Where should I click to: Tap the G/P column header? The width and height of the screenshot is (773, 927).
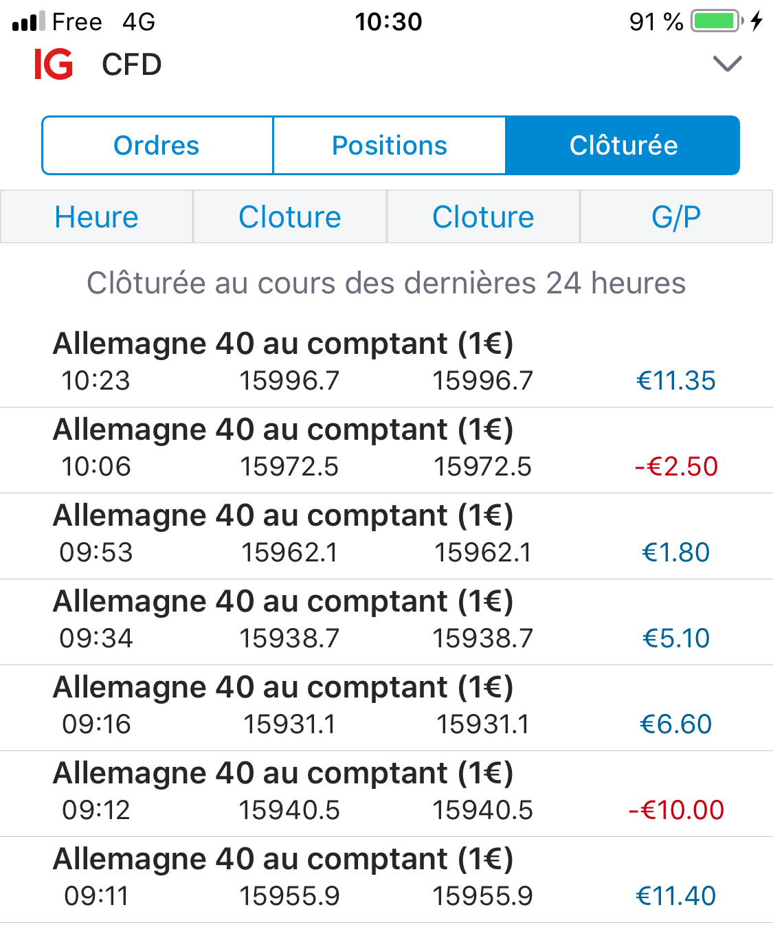click(x=676, y=217)
